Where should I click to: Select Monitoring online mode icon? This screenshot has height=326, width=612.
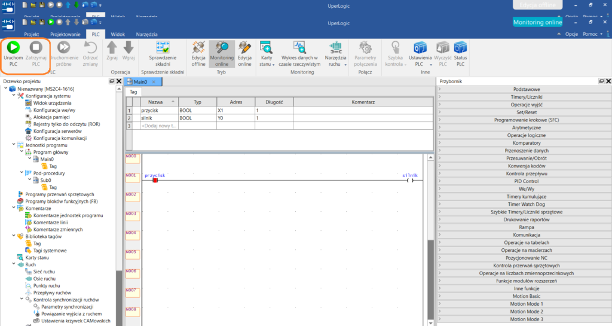point(222,48)
